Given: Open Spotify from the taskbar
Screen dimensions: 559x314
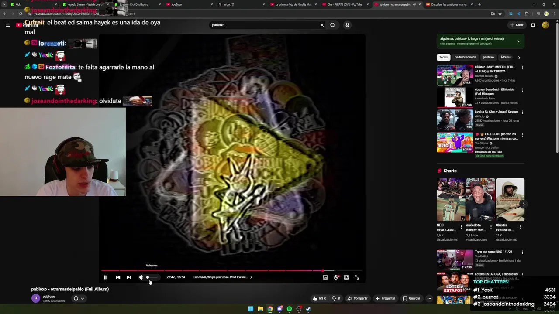Looking at the screenshot, I should click(x=289, y=309).
